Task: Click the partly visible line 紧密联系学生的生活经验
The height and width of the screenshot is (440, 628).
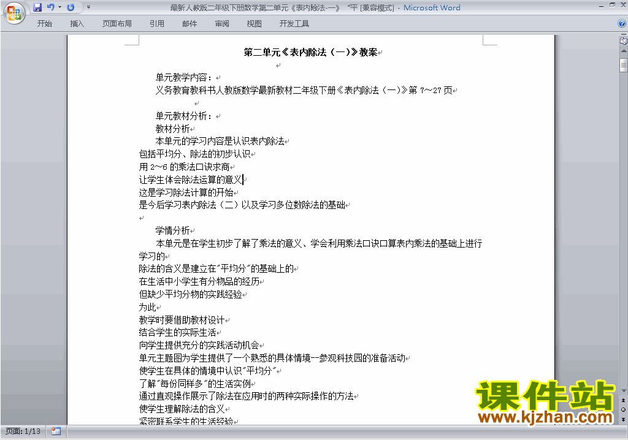Action: pos(186,421)
